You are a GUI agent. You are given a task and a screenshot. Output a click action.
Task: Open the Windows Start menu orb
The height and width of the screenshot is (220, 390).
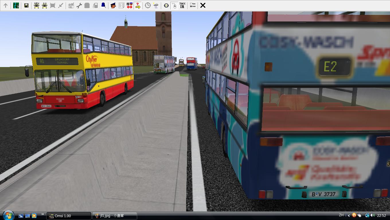(8, 215)
